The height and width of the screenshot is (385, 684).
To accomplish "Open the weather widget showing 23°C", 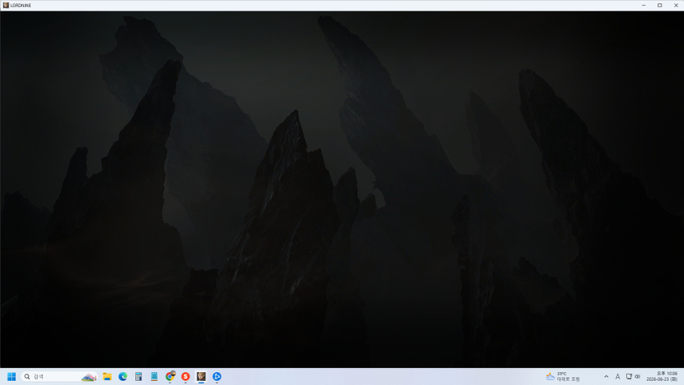I will [562, 376].
